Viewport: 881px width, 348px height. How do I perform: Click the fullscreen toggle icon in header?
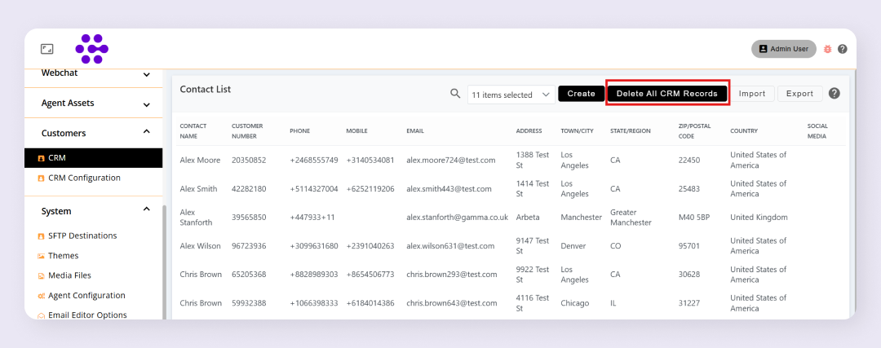tap(47, 49)
